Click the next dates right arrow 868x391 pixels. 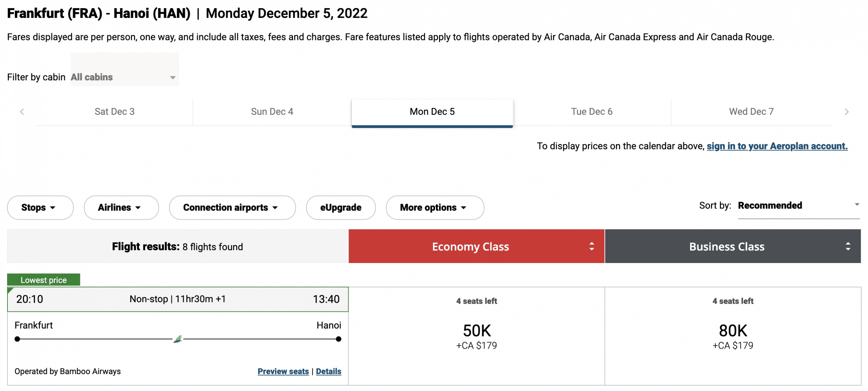click(x=846, y=112)
